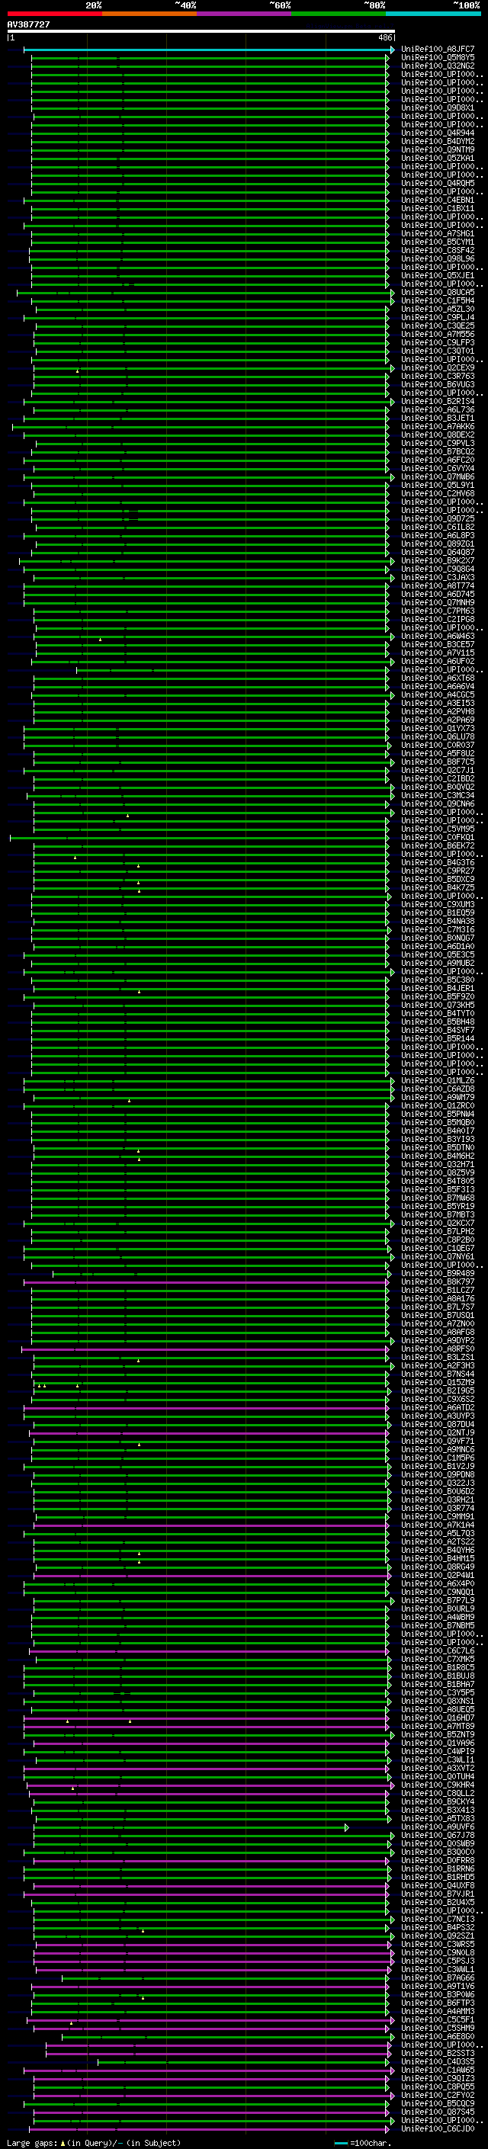
Task: Select hit label UniRef100_Q7NY61
Action: pos(438,1256)
